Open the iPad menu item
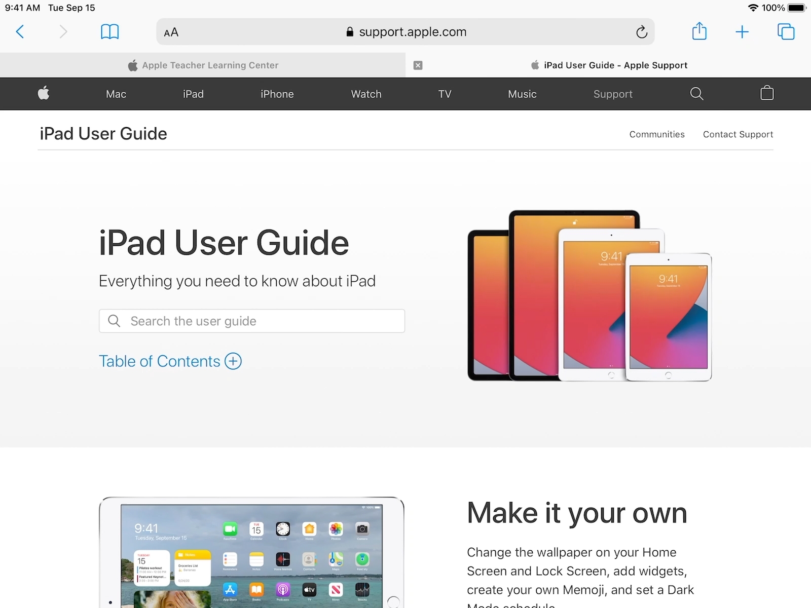 click(x=193, y=94)
